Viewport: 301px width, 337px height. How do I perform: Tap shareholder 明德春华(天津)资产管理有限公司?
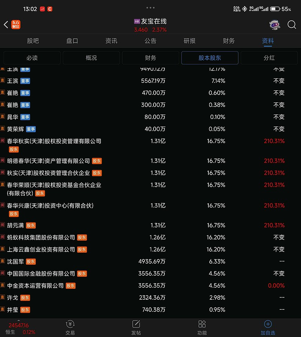point(48,161)
